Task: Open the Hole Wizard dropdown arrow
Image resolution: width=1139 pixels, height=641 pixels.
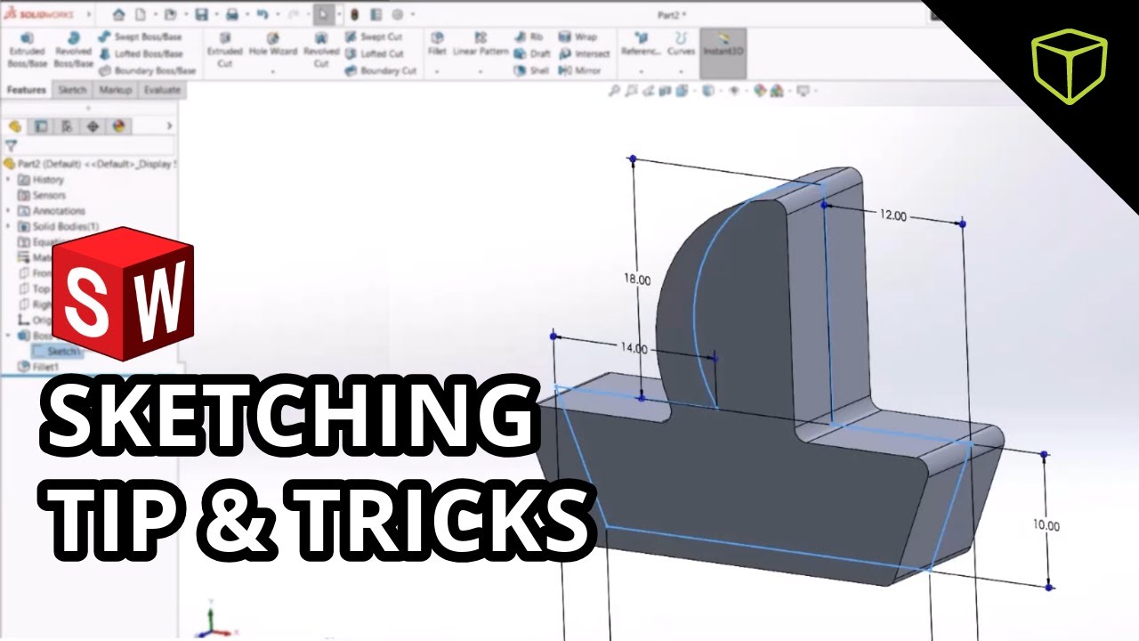Action: click(273, 71)
